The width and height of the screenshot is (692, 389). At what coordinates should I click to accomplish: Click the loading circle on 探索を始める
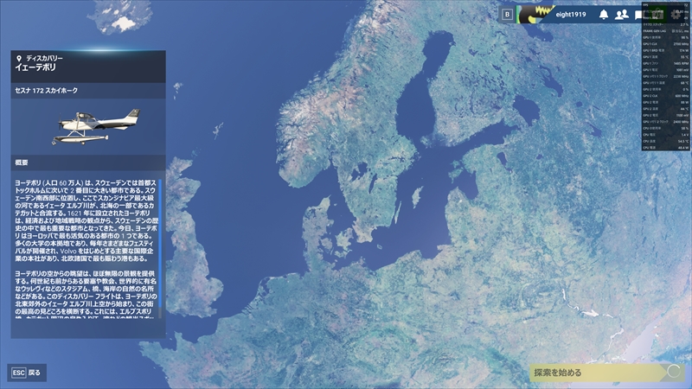674,371
